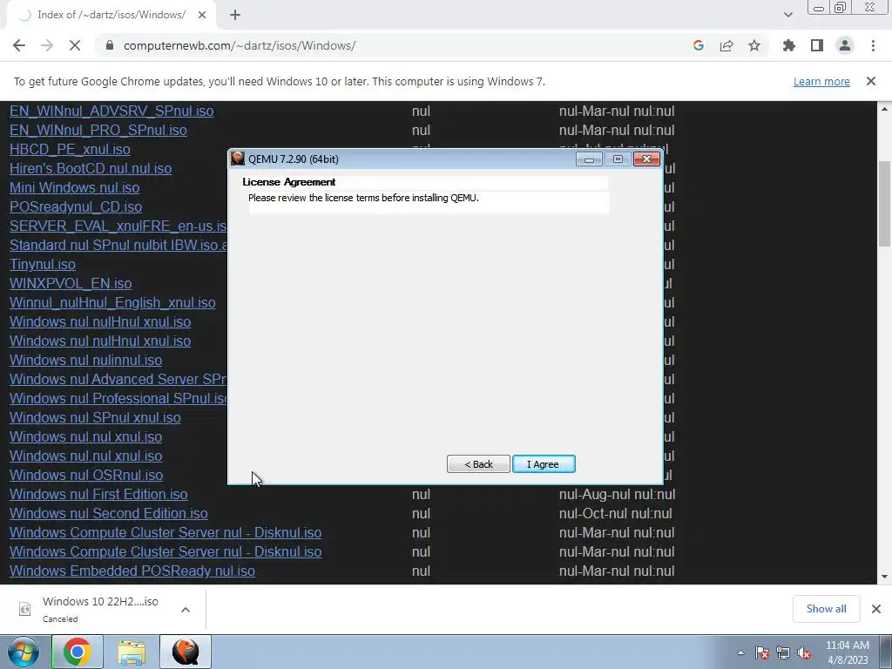This screenshot has height=669, width=892.
Task: Open Hiren's.BootCD.nul.nul.iso link
Action: click(x=91, y=168)
